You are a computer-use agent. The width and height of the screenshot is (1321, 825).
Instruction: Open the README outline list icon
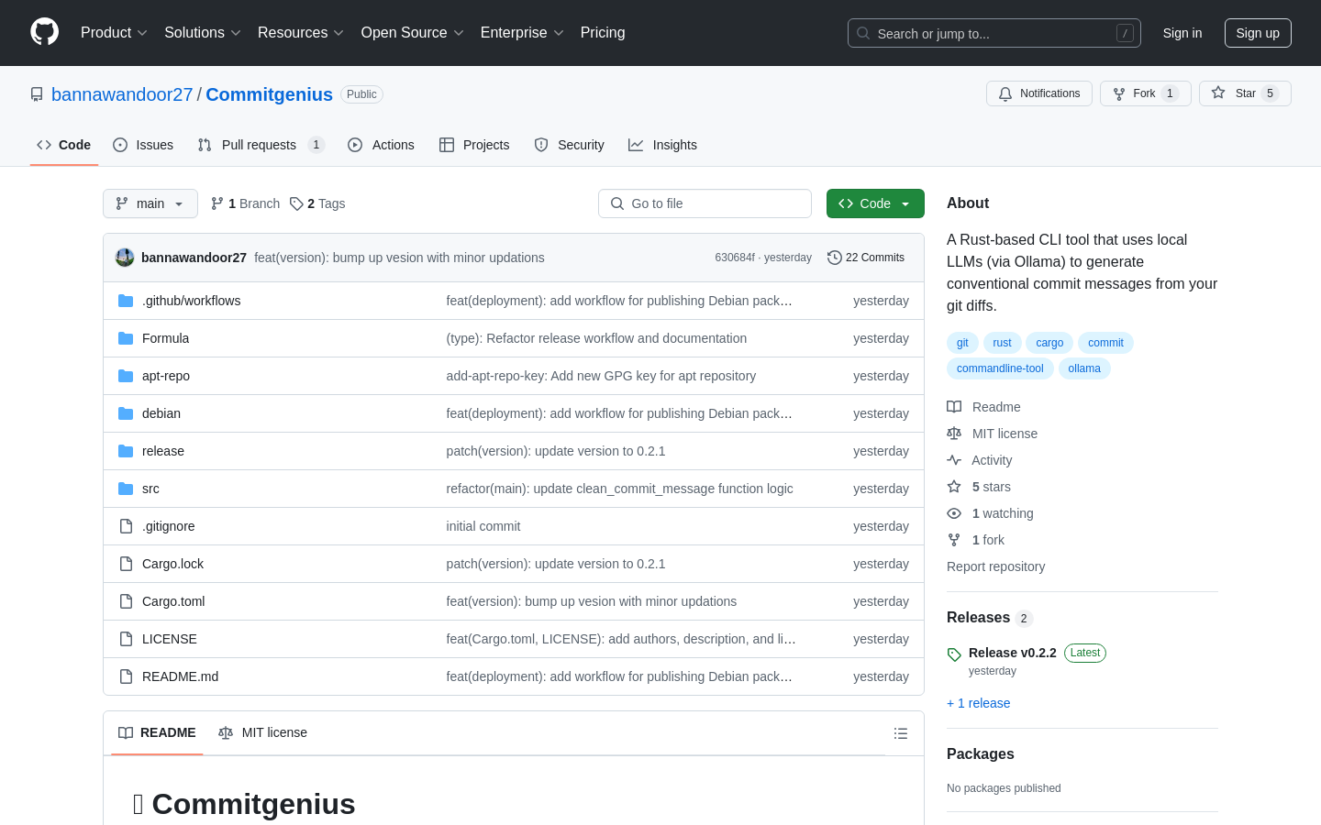click(x=901, y=733)
